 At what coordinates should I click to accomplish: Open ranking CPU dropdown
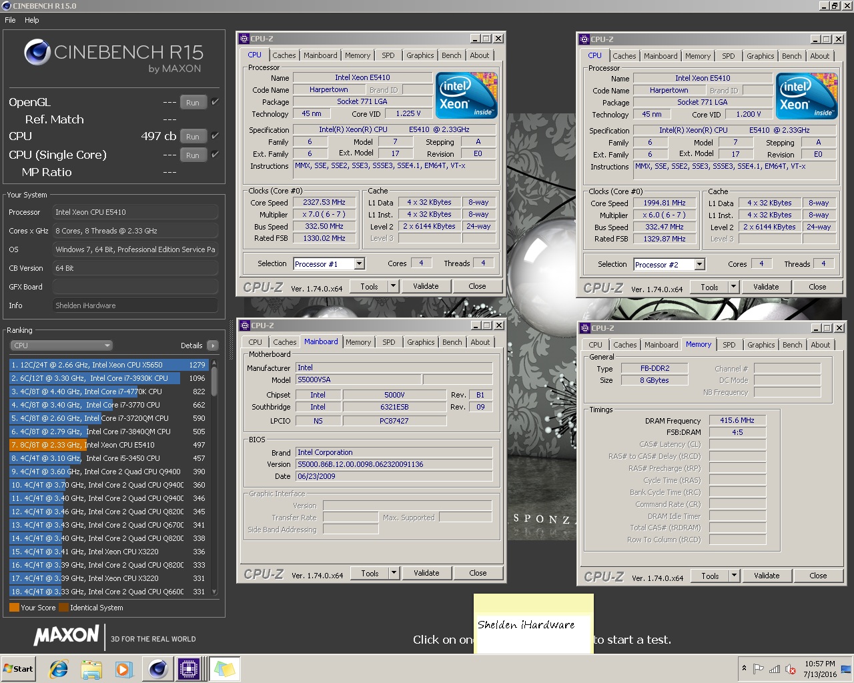tap(61, 346)
